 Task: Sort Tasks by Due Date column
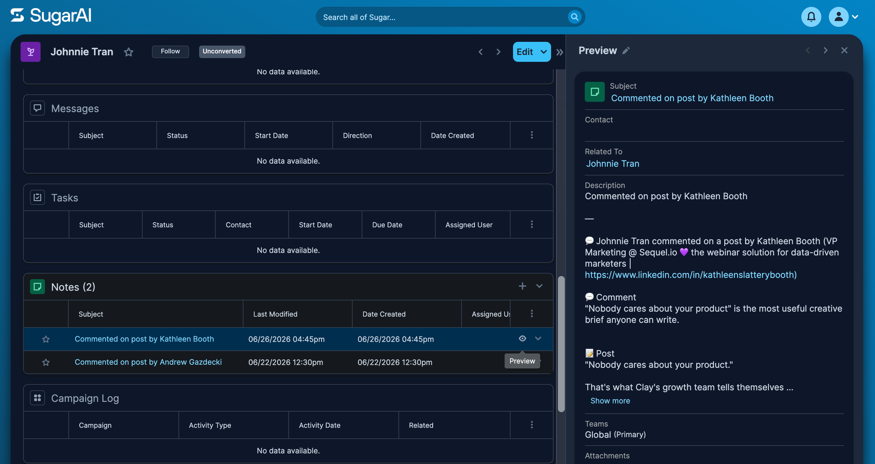[387, 225]
